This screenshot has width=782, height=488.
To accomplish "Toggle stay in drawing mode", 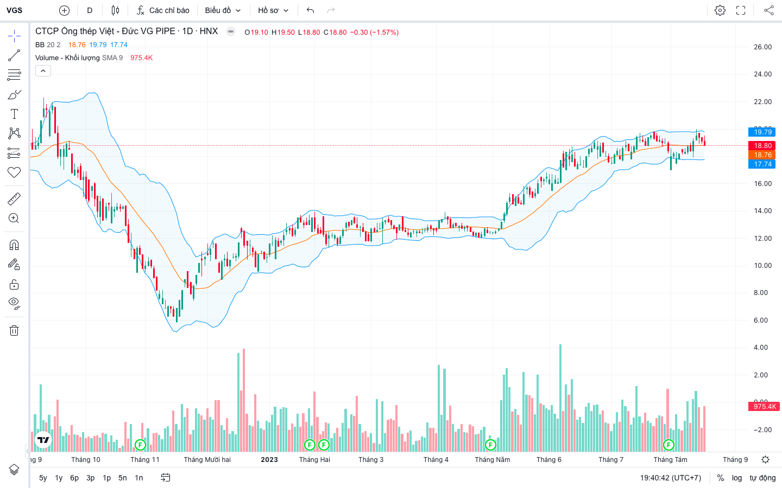I will click(14, 265).
